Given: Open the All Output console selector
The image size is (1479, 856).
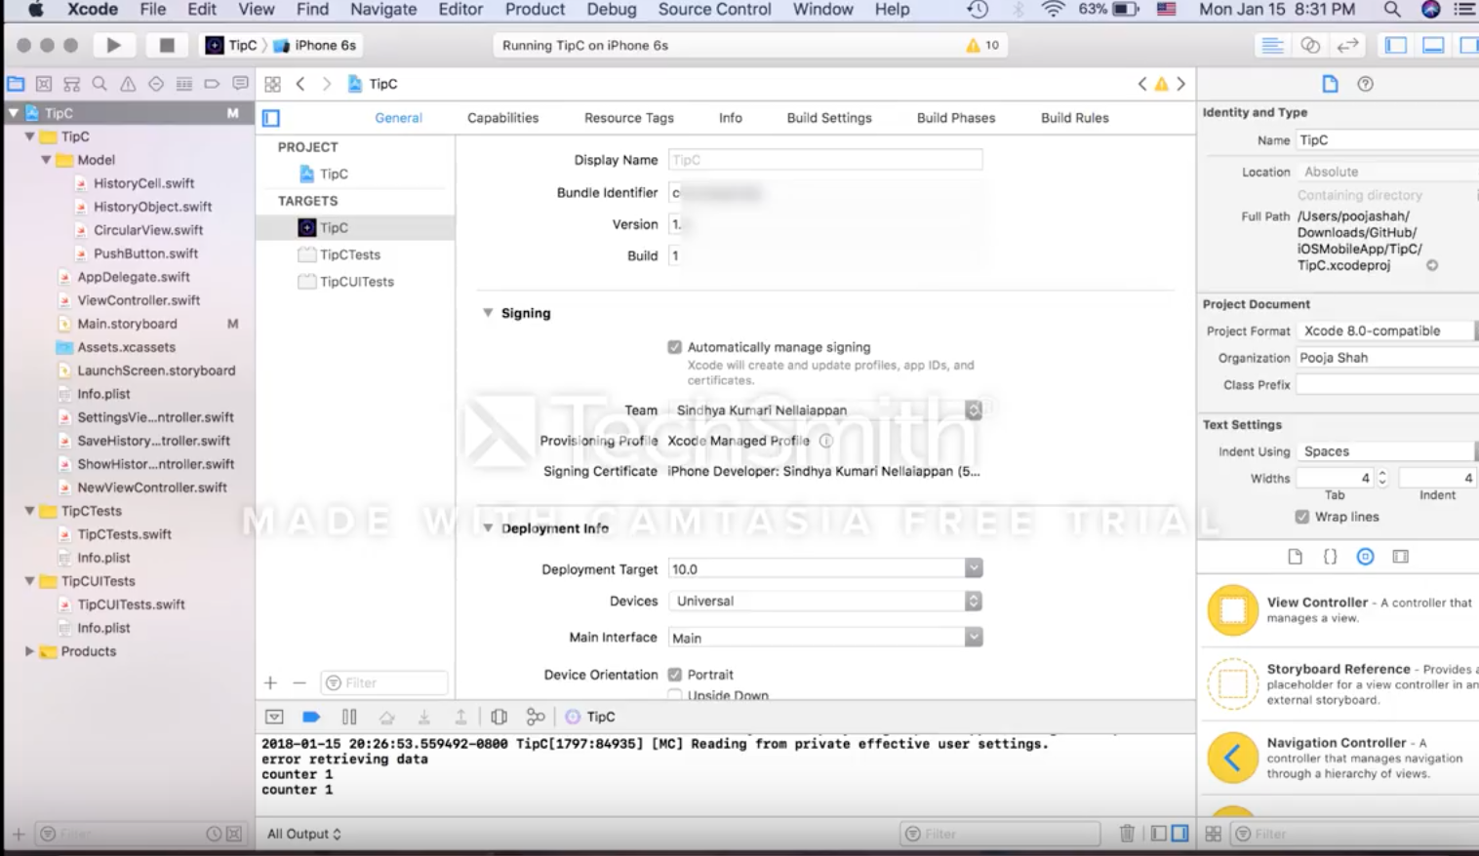Looking at the screenshot, I should click(x=304, y=834).
